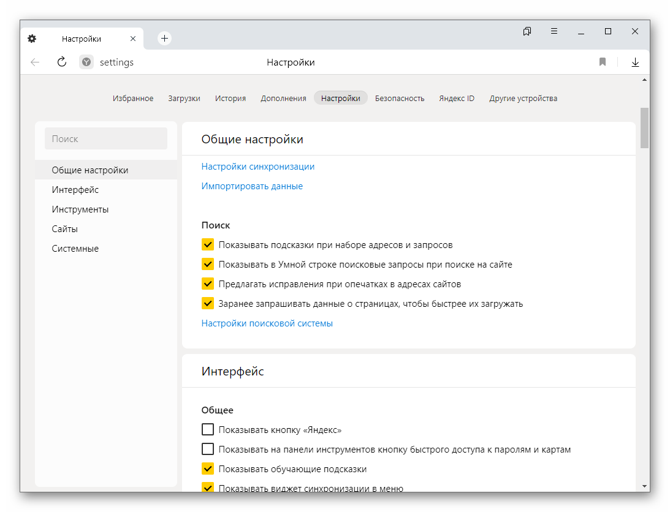Uncheck Показывать подсказки при наборе адресов
The height and width of the screenshot is (512, 670).
click(208, 245)
